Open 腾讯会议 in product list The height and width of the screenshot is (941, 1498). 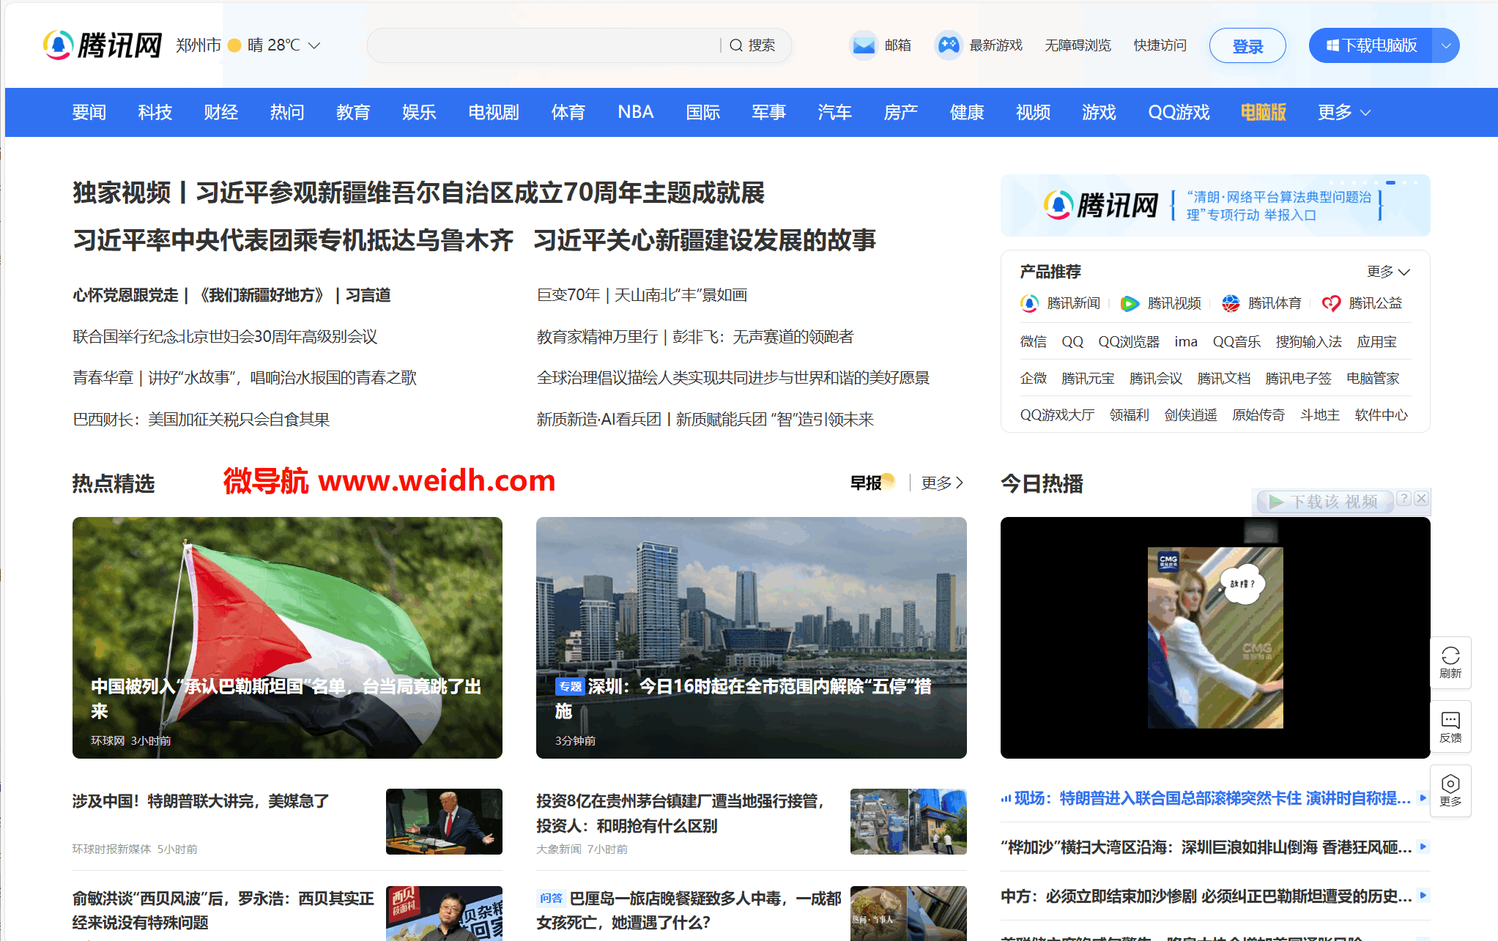coord(1156,379)
